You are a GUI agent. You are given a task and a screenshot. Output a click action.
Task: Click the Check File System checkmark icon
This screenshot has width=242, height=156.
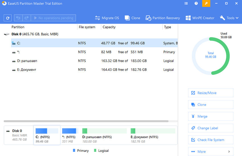coord(193,140)
